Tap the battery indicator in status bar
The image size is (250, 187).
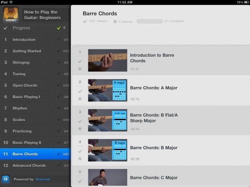point(247,2)
